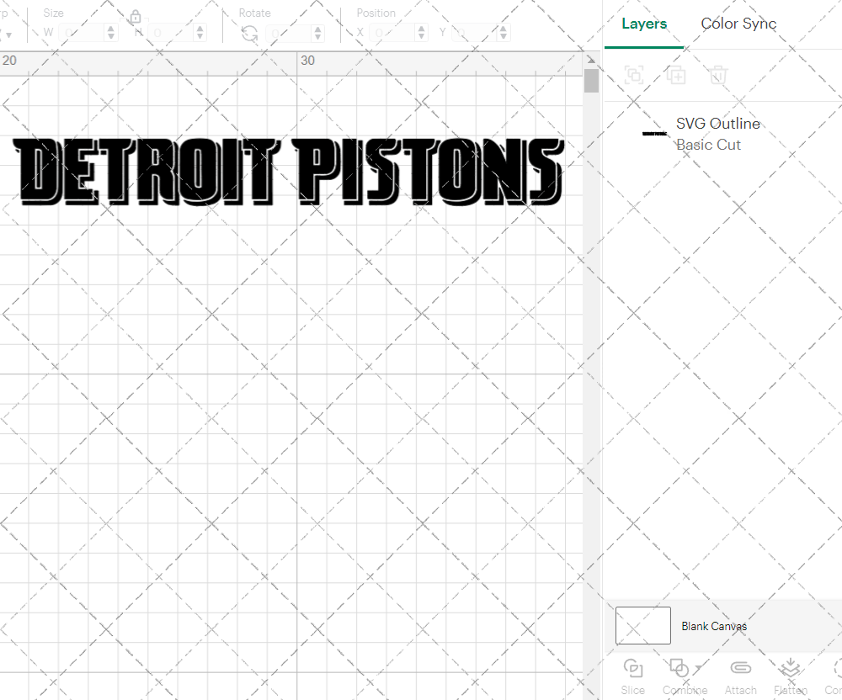This screenshot has width=842, height=700.
Task: Click the vertical canvas scrollbar
Action: click(x=591, y=80)
